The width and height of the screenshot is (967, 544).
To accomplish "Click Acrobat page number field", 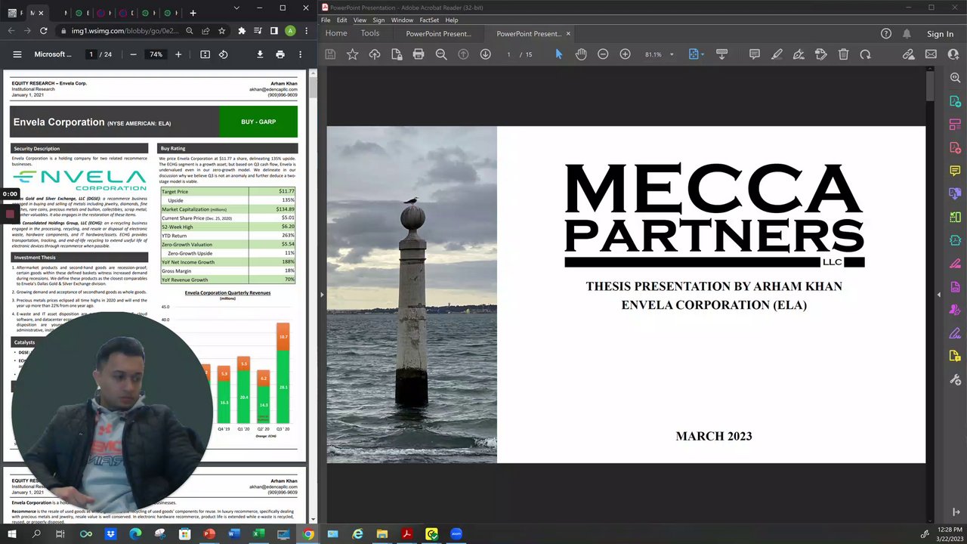I will pos(508,54).
